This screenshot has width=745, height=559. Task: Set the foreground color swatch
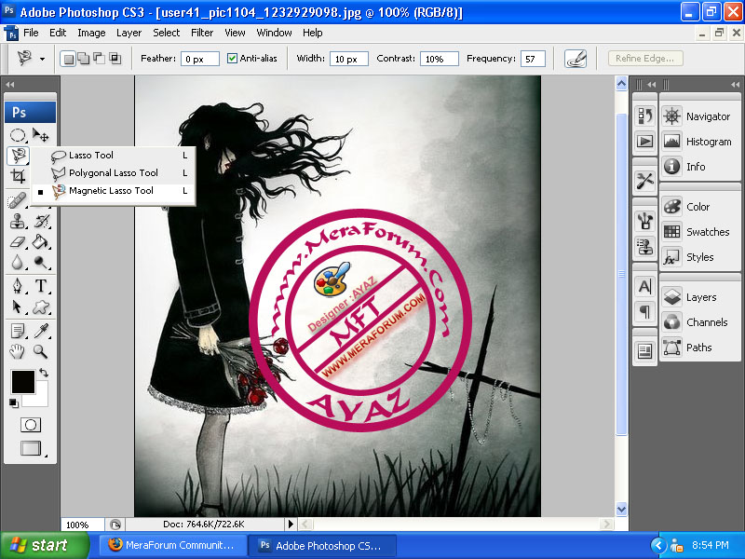coord(22,382)
